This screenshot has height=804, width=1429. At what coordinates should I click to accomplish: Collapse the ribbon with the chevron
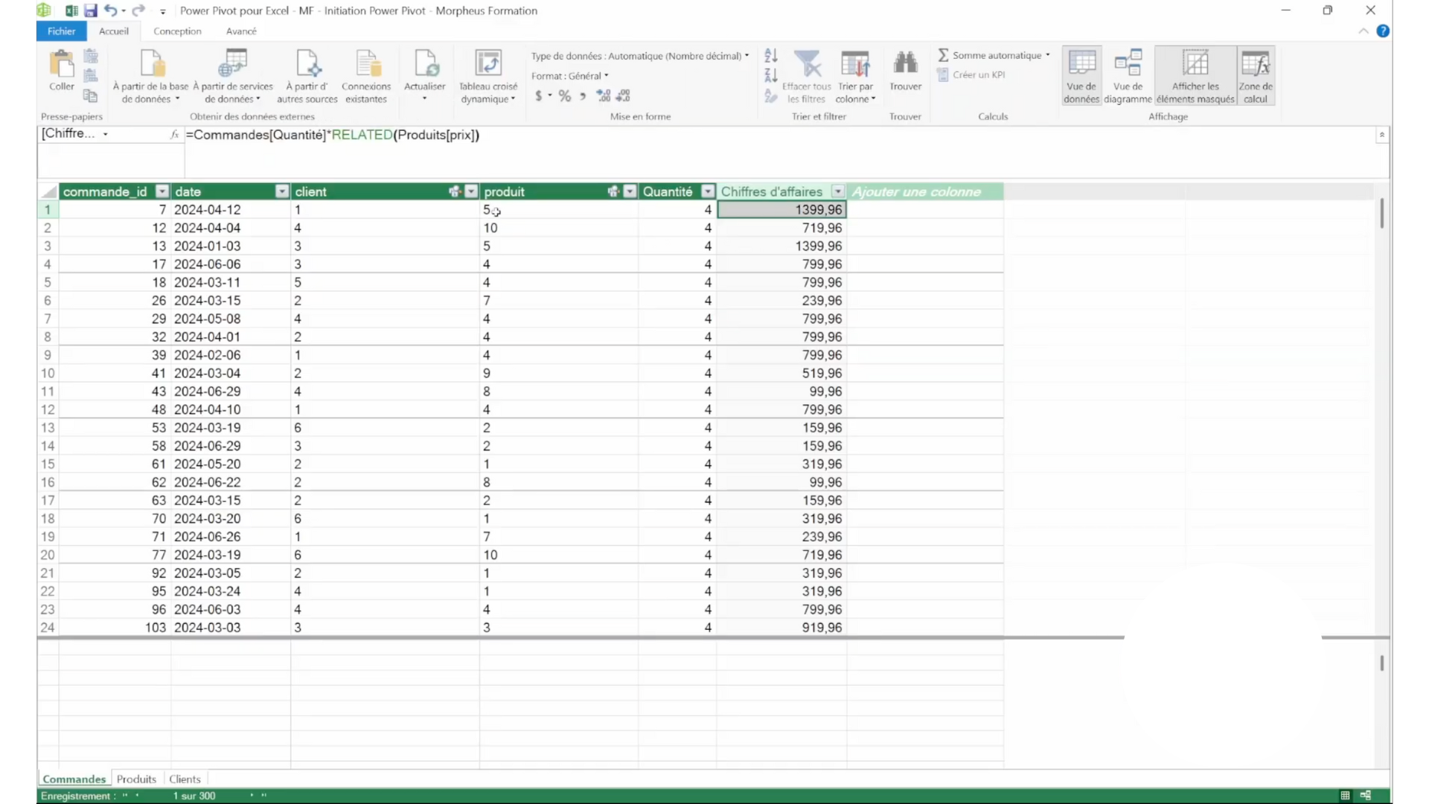(1364, 31)
